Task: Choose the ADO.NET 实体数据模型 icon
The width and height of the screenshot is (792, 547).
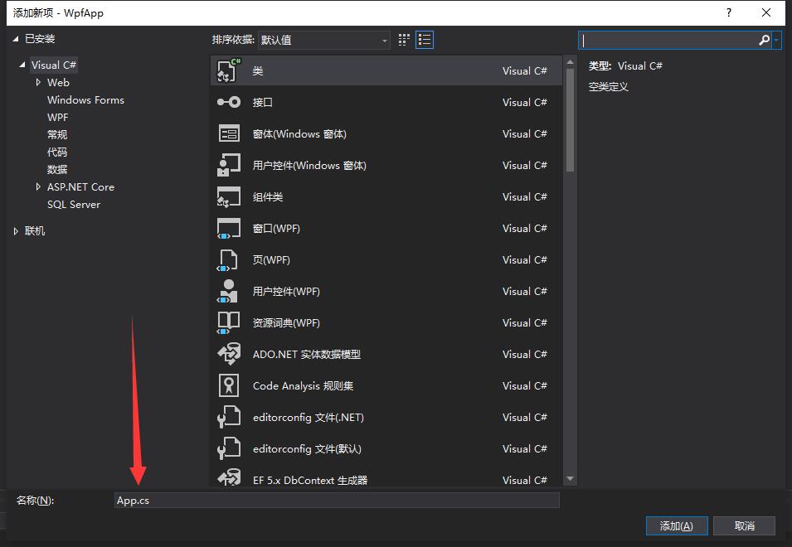Action: point(229,354)
